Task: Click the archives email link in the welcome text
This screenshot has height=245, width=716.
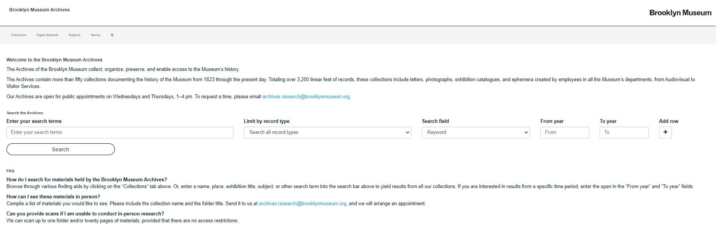Action: pyautogui.click(x=306, y=97)
